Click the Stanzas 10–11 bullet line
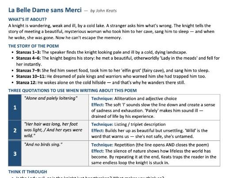 pyautogui.click(x=111, y=76)
